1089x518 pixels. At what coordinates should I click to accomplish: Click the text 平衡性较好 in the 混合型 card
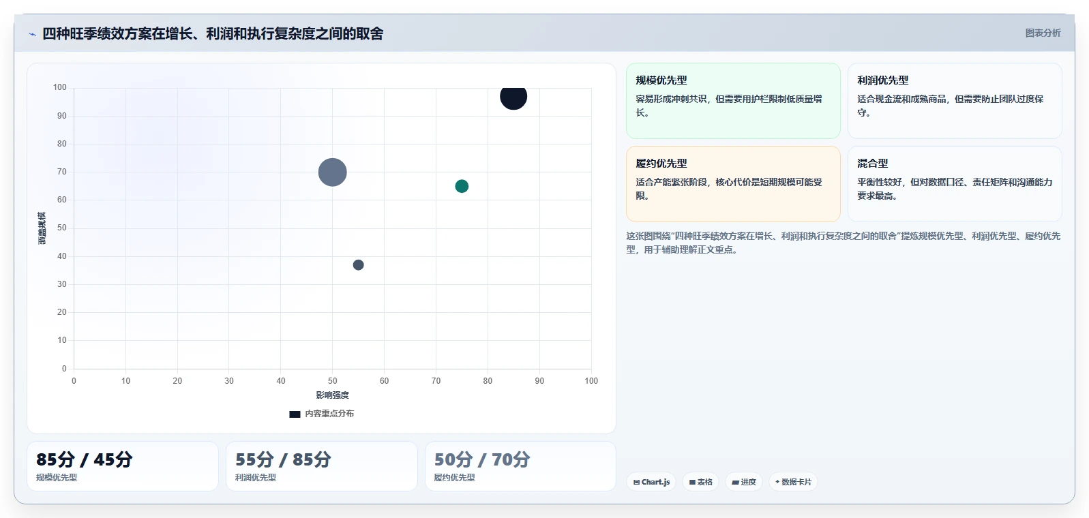point(879,182)
